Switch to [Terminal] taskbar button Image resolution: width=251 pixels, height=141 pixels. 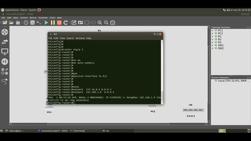coord(78,131)
